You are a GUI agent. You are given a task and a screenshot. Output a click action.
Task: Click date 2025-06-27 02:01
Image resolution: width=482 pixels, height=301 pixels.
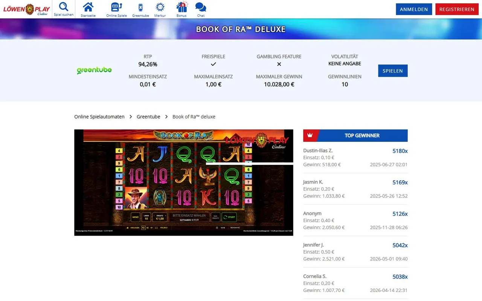point(389,164)
